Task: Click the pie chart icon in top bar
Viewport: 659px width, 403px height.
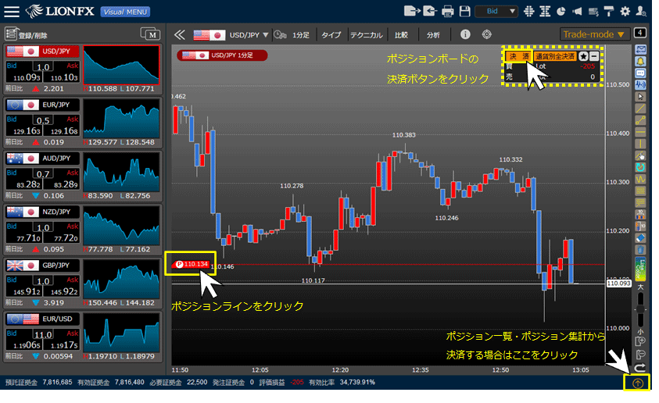Action: pos(561,12)
